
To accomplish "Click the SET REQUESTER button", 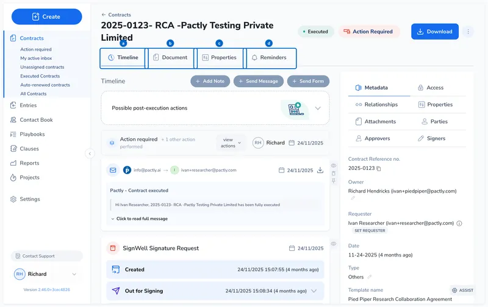I will [x=370, y=231].
